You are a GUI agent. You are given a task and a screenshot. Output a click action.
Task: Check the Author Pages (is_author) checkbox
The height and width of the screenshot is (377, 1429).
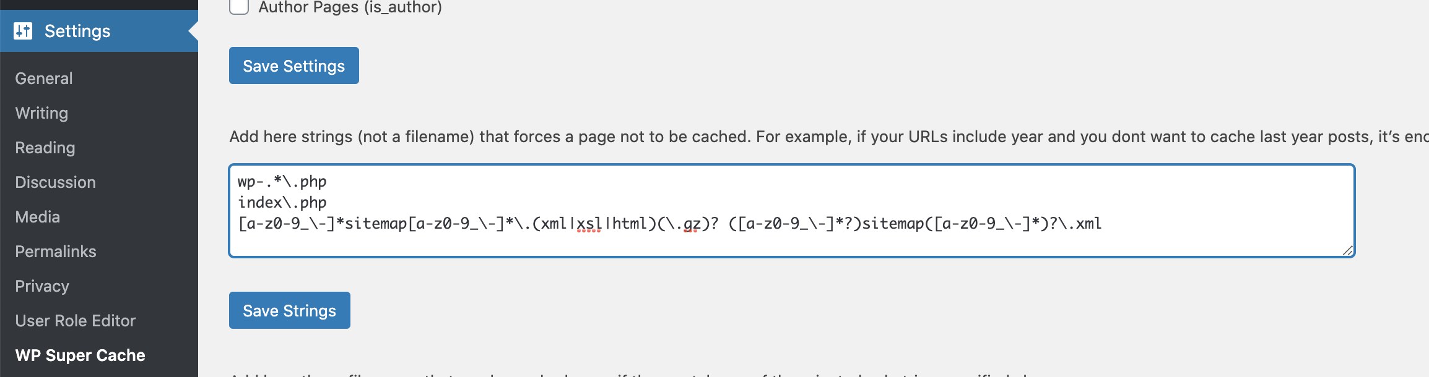coord(239,7)
